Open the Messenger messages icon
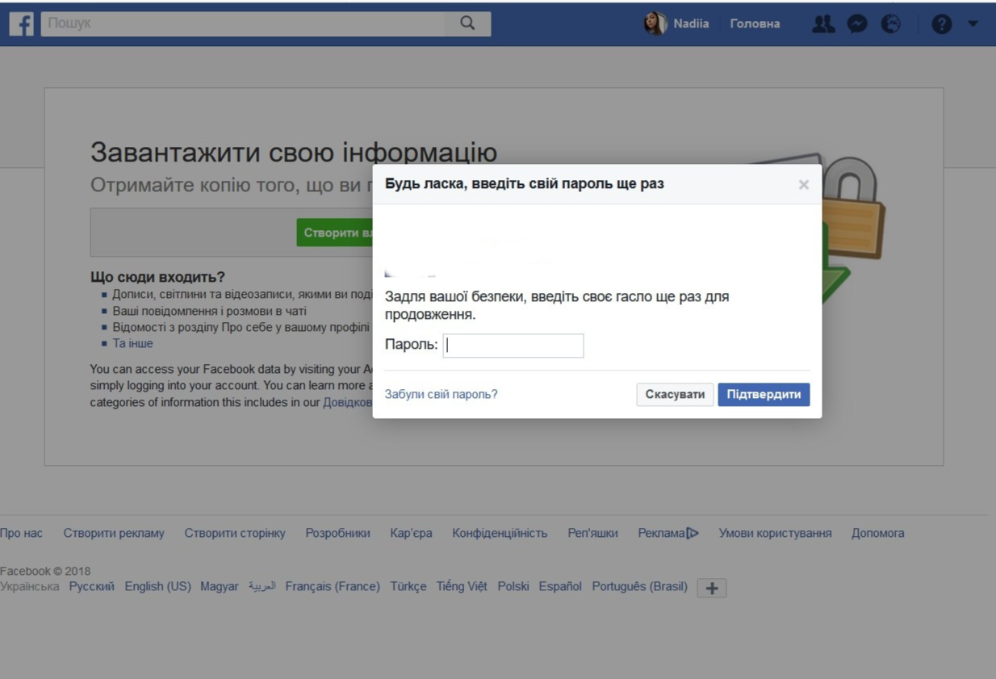996x679 pixels. coord(856,24)
